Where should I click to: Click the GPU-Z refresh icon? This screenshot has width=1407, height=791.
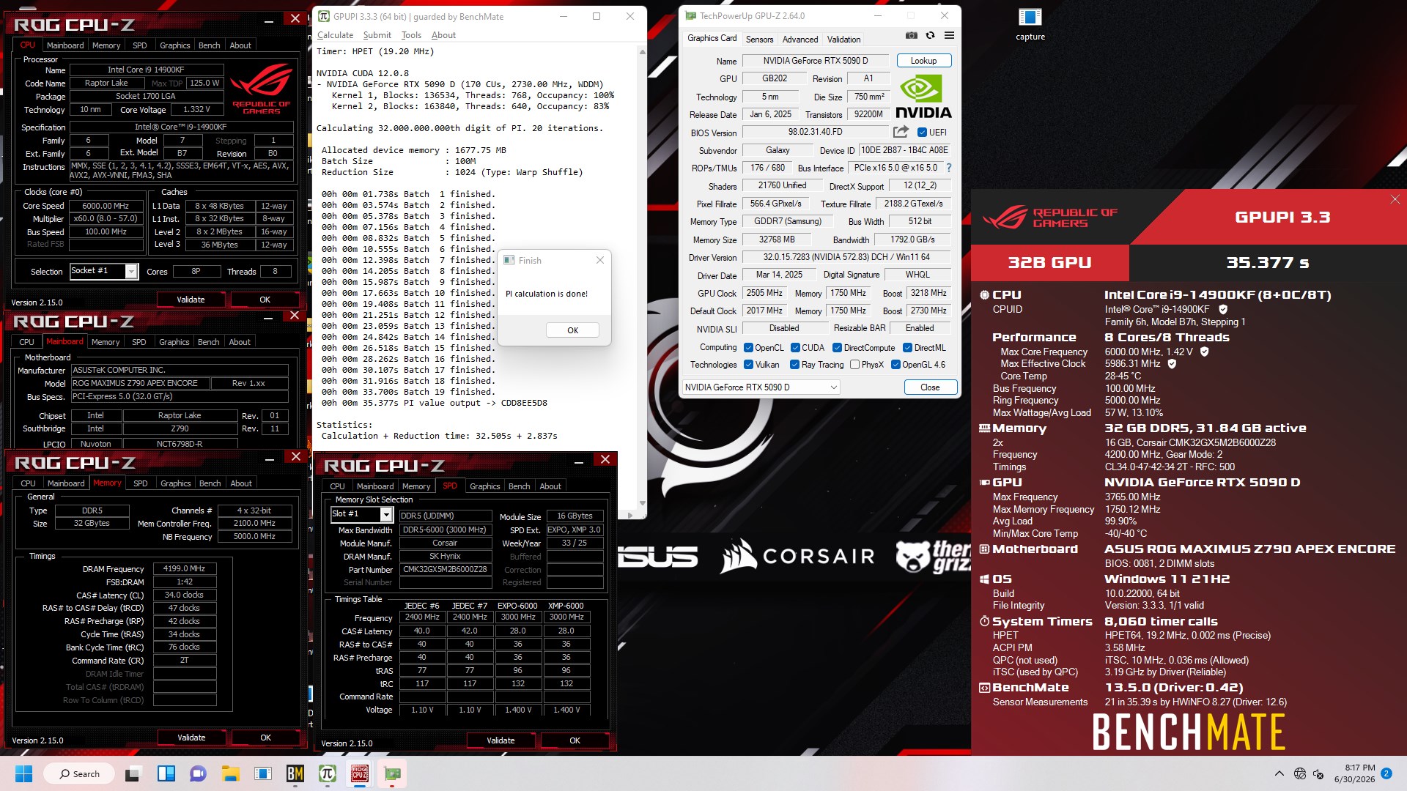tap(930, 35)
